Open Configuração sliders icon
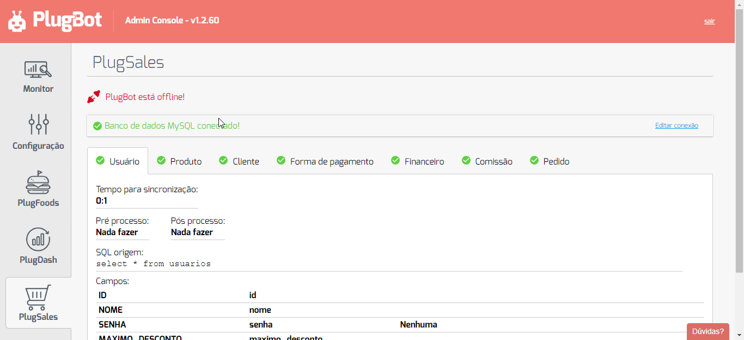This screenshot has height=340, width=744. coord(39,124)
